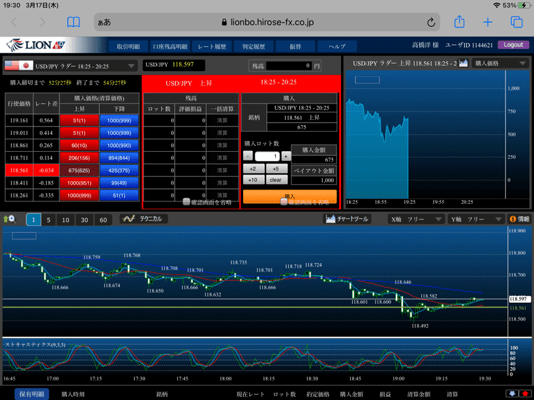
Task: Click 清算 in the first 残高 row
Action: (222, 121)
